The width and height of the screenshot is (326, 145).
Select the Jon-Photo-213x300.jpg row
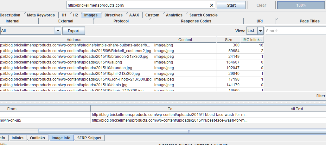(132, 79)
